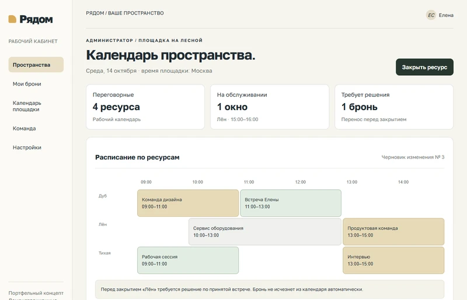Open the ЕС user avatar
Viewport: 467px width, 300px height.
[431, 15]
